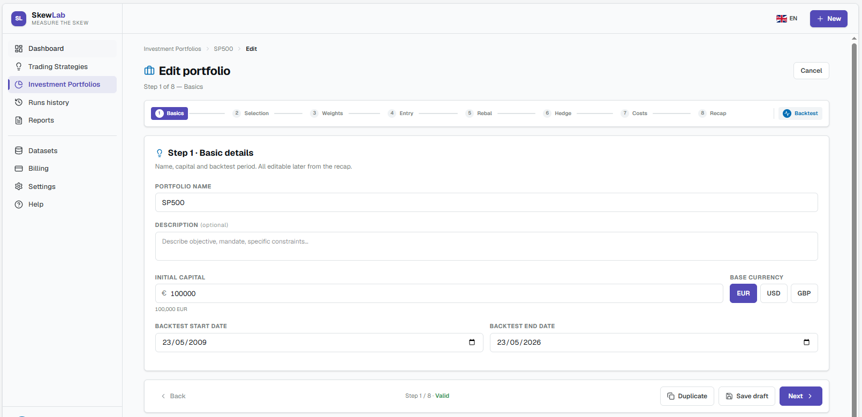The width and height of the screenshot is (862, 417).
Task: Proceed with the Next button
Action: coord(800,396)
